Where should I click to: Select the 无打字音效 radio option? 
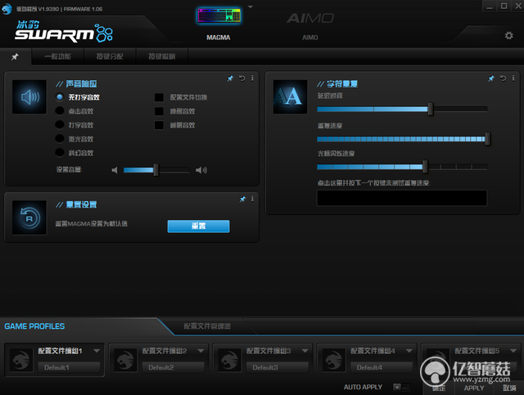click(x=60, y=97)
